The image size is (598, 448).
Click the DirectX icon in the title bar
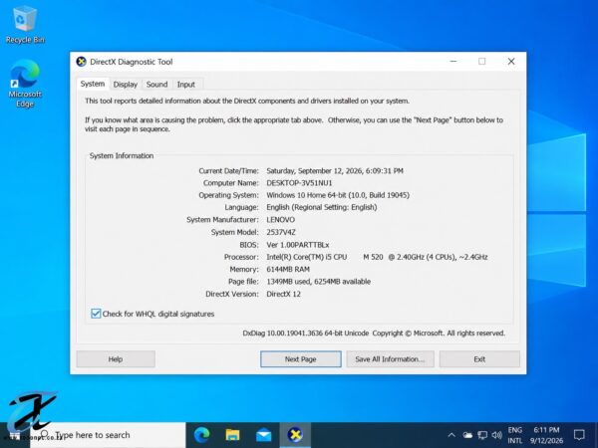pos(81,62)
